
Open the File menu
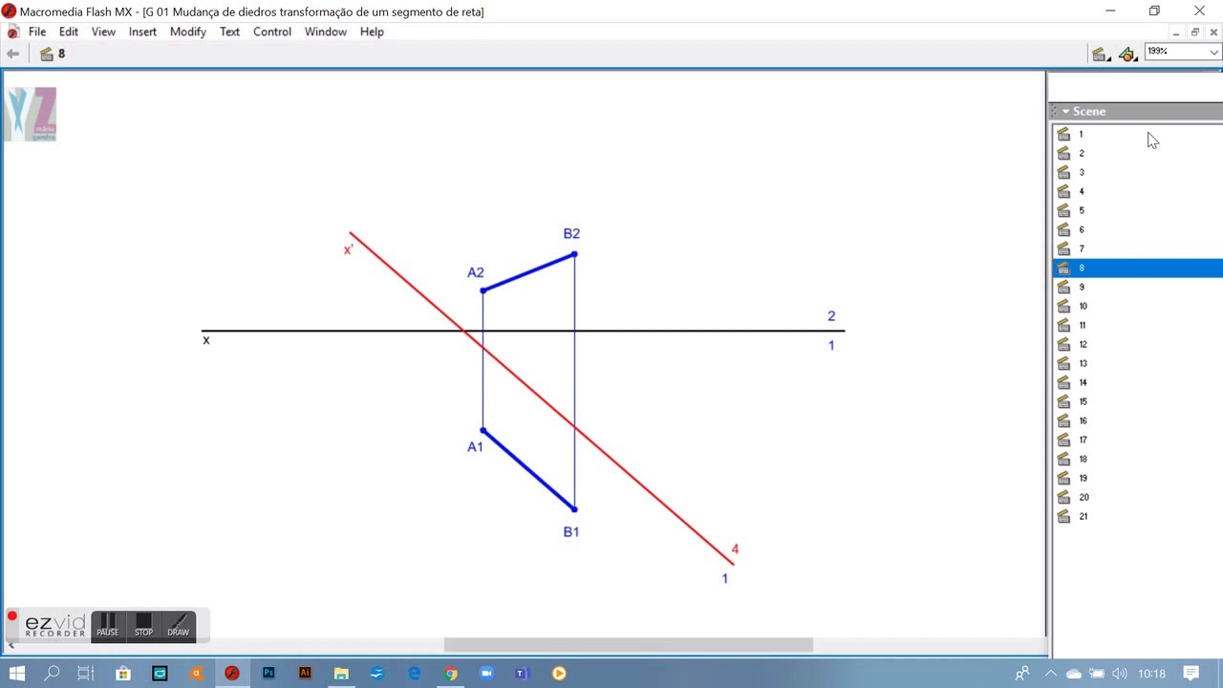(x=37, y=32)
